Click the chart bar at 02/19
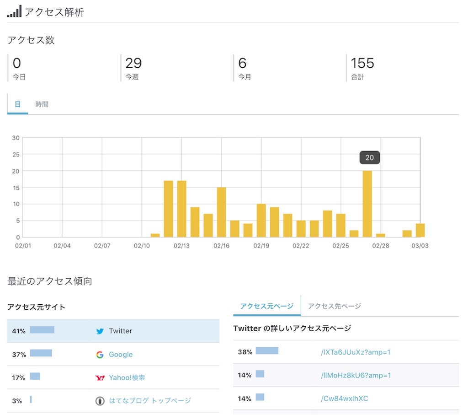 coord(261,221)
